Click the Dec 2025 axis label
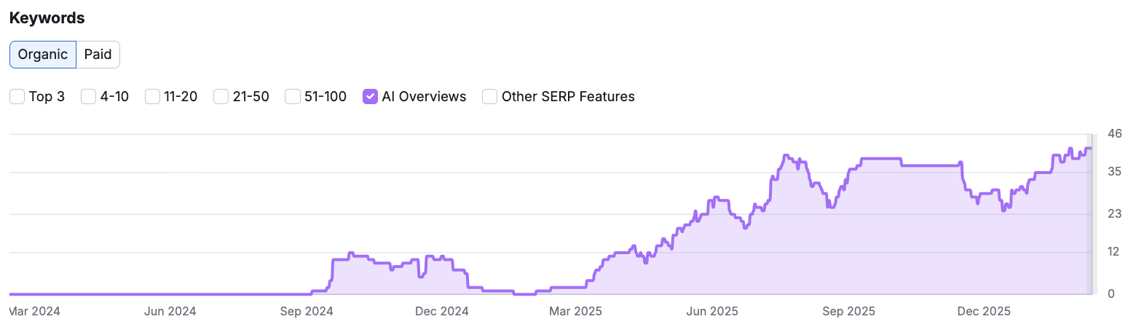 coord(985,312)
